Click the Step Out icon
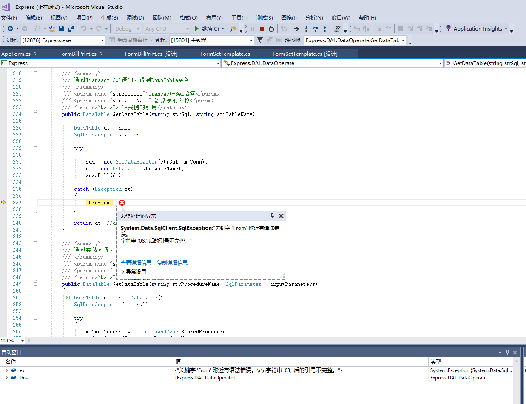The image size is (526, 404). pos(325,28)
